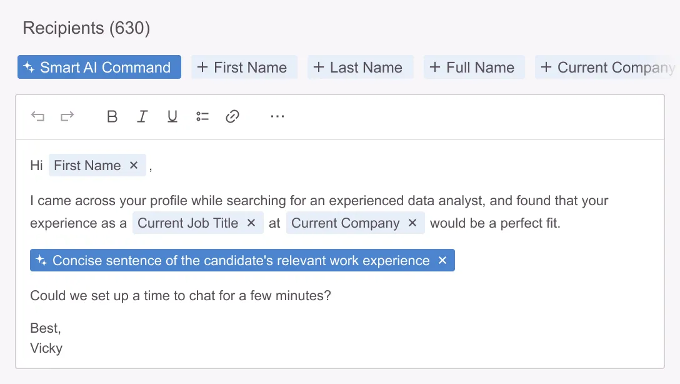Viewport: 680px width, 384px height.
Task: Remove the AI-generated sentence token
Action: click(x=442, y=260)
